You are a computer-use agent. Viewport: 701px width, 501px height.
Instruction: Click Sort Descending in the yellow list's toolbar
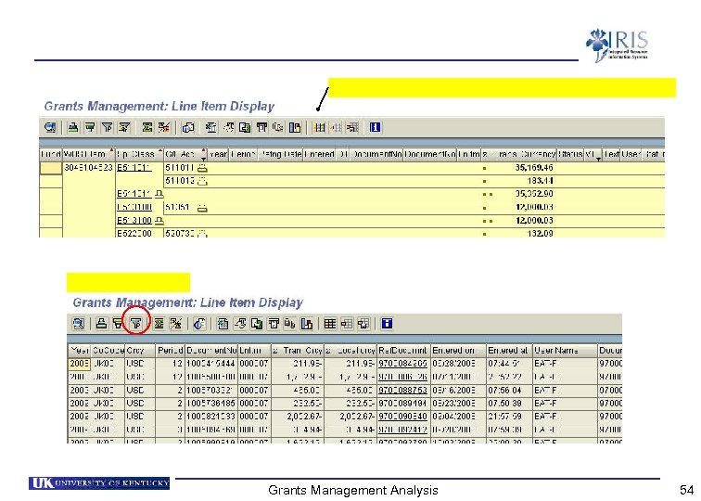pyautogui.click(x=90, y=128)
